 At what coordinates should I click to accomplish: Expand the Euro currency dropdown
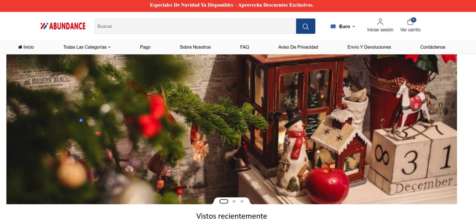343,26
